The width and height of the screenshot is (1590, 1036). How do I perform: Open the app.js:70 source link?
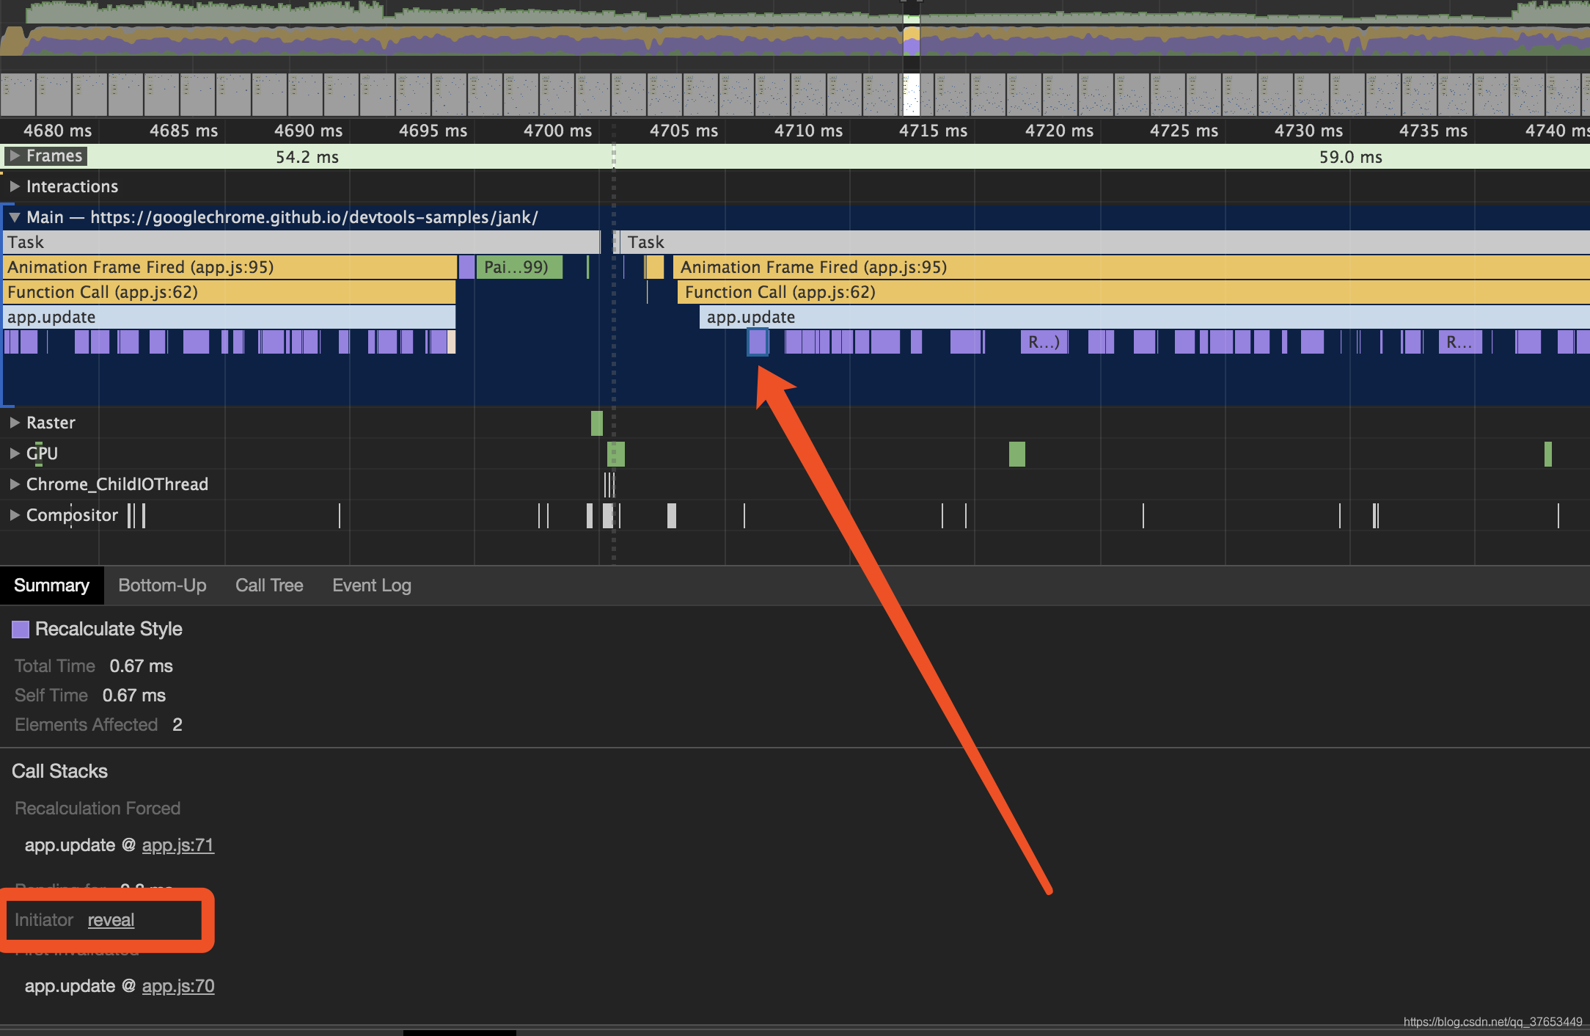(x=178, y=986)
